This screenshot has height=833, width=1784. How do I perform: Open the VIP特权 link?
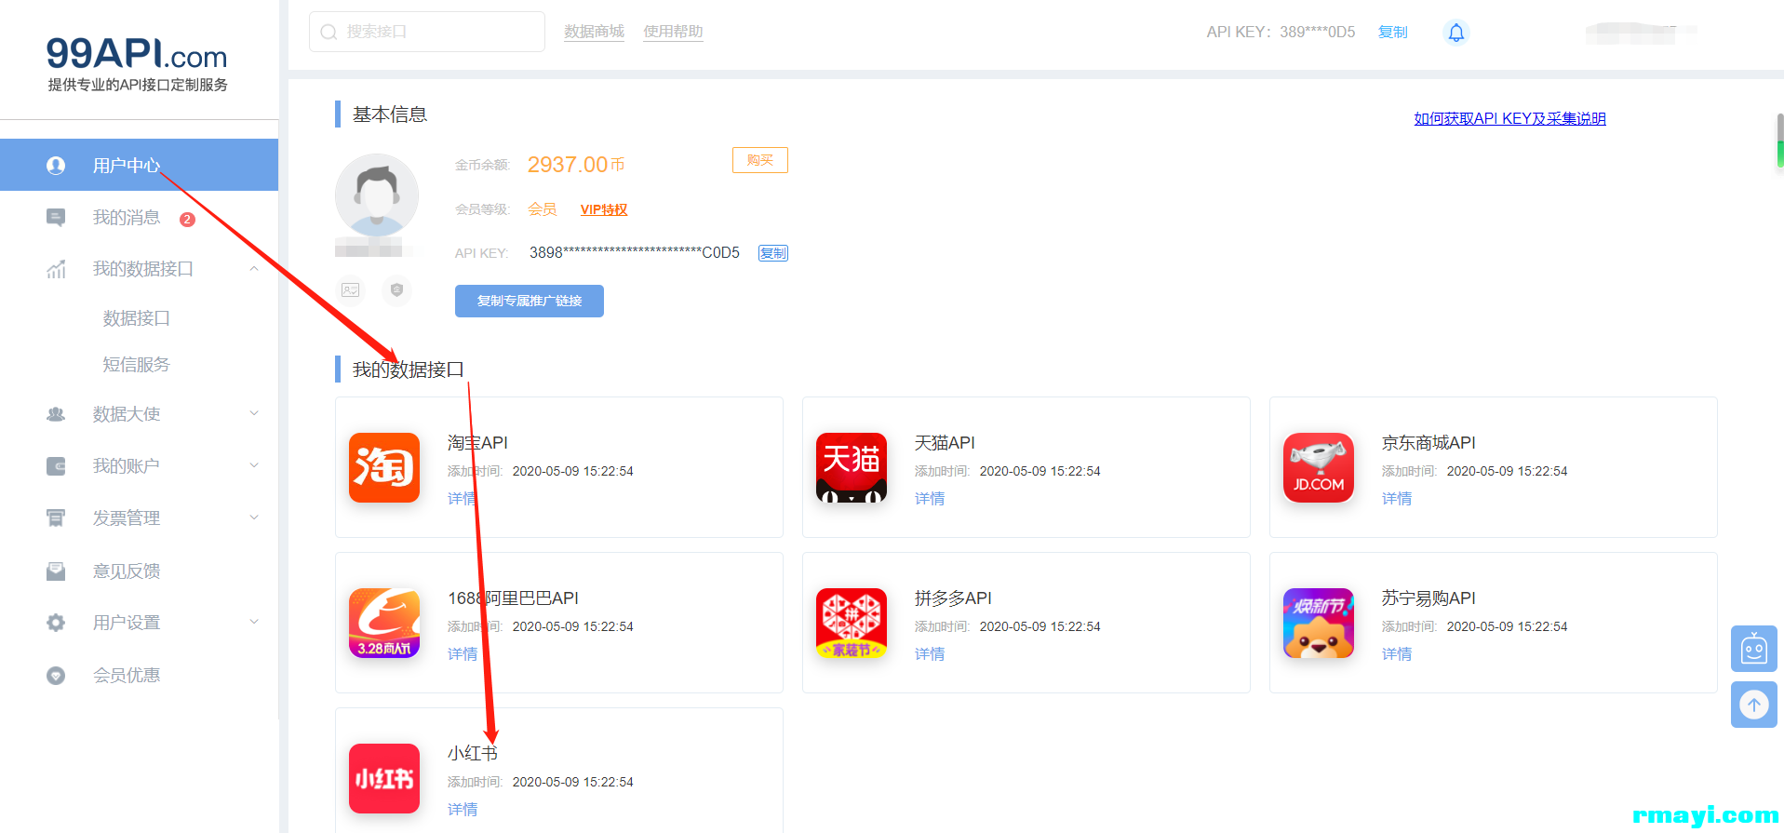[x=604, y=209]
